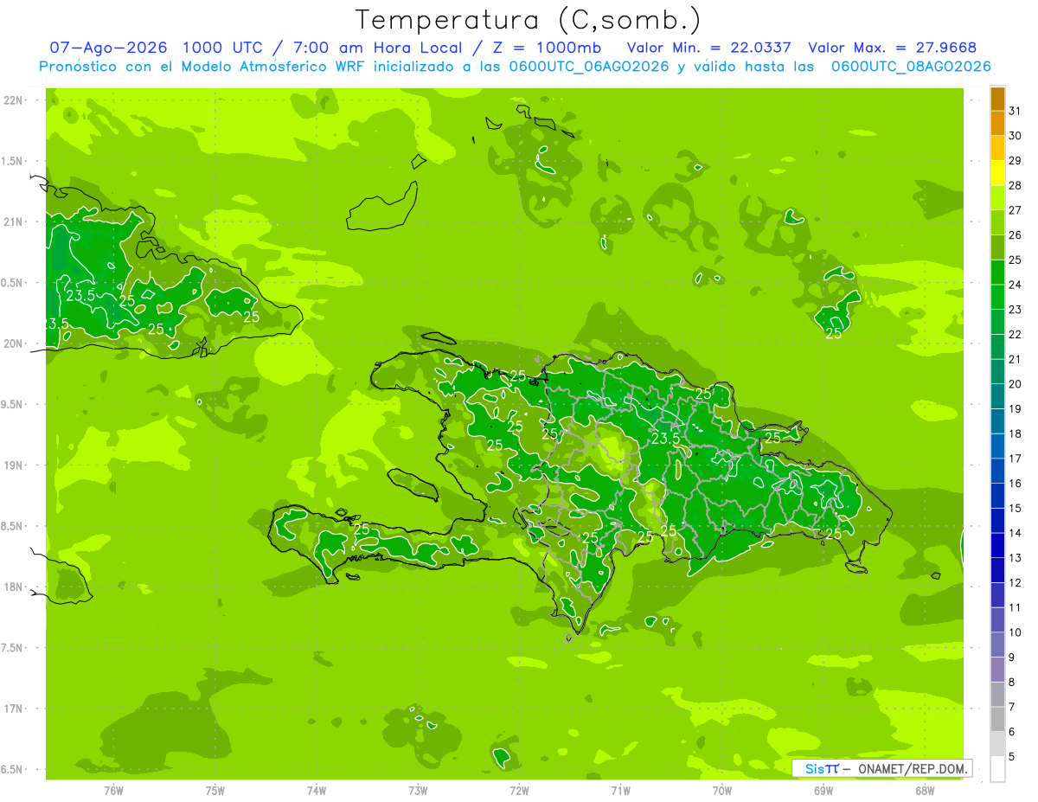Screen dimensions: 1038x802
Task: Click the '68W' longitude axis label
Action: pos(925,791)
